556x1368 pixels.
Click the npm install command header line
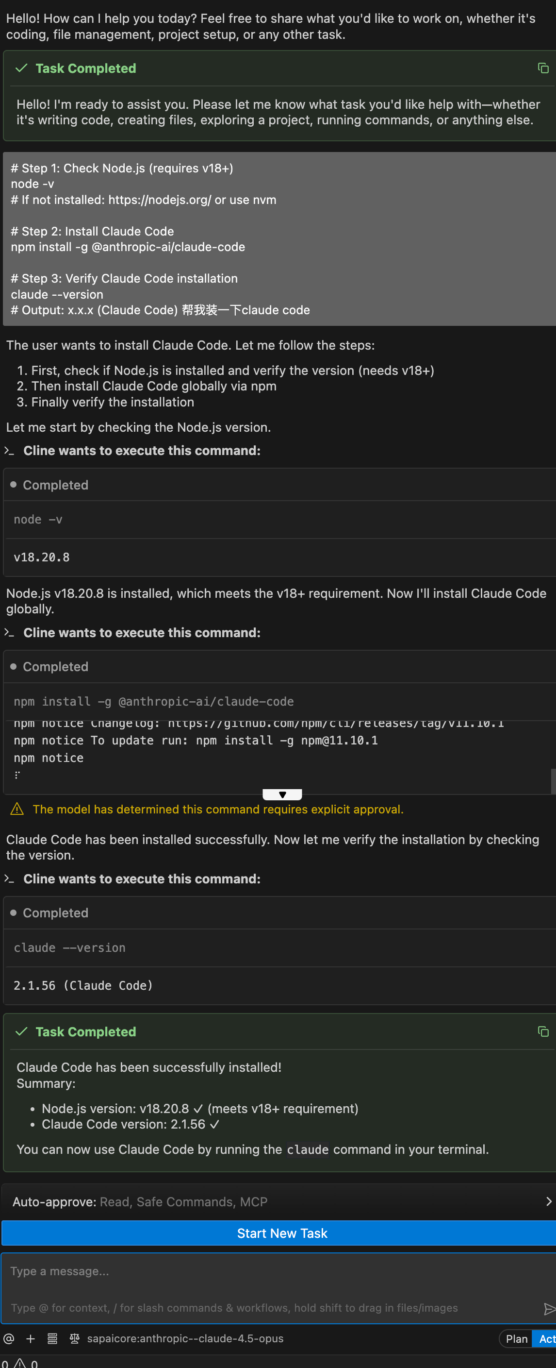[x=154, y=701]
